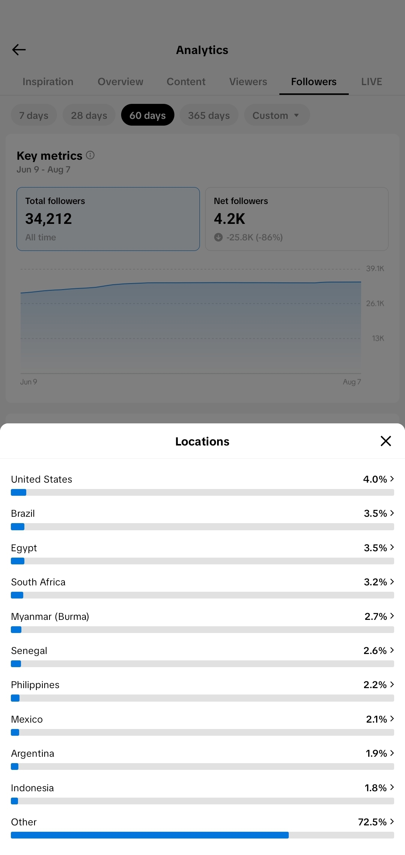The width and height of the screenshot is (405, 855).
Task: Close the Locations panel
Action: pos(386,441)
